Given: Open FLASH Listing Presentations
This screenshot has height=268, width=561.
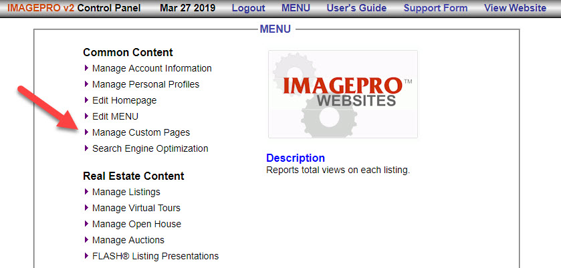Looking at the screenshot, I should pos(155,256).
